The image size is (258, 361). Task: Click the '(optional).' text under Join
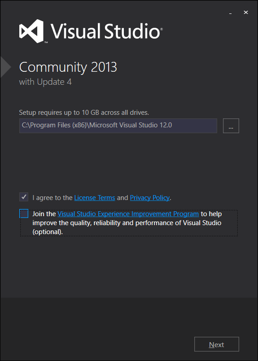pos(48,232)
